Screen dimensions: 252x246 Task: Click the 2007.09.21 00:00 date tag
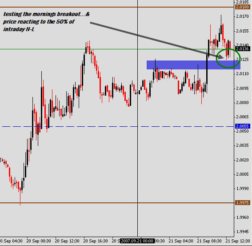point(137,241)
